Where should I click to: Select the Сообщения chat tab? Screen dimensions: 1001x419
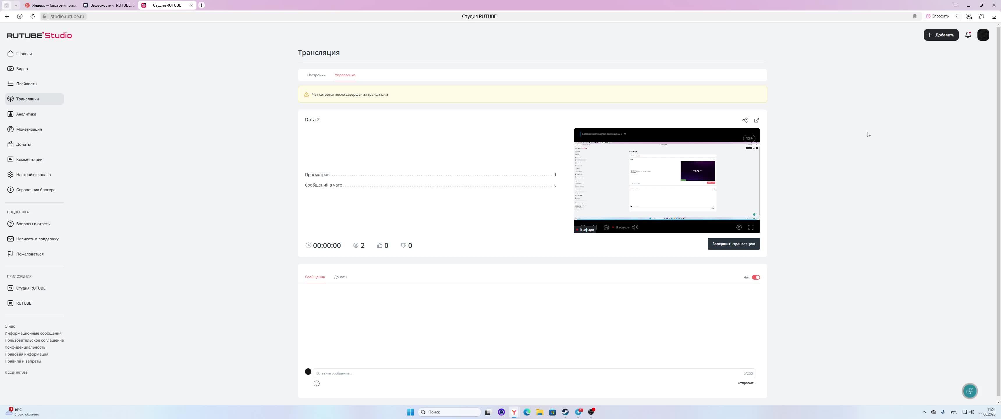click(315, 277)
